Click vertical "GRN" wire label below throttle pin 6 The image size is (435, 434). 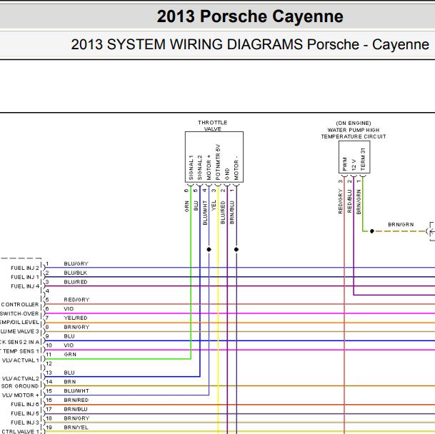point(186,207)
